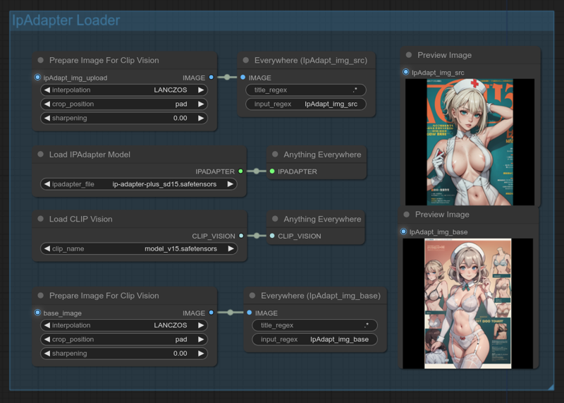Select previous ipadapter_file option
This screenshot has width=564, height=403.
point(47,184)
